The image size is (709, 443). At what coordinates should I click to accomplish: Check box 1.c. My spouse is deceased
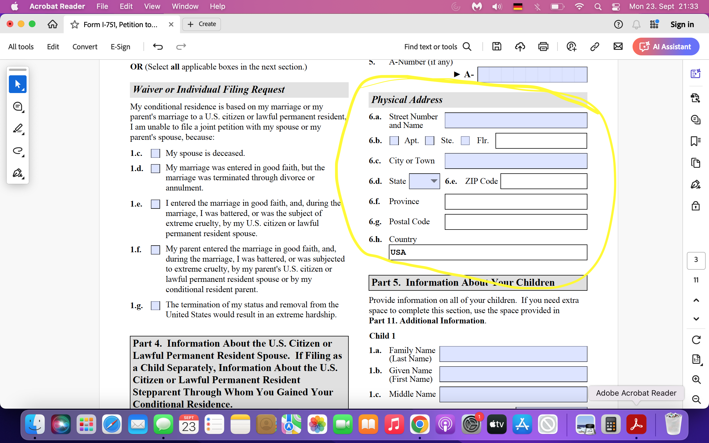tap(155, 153)
